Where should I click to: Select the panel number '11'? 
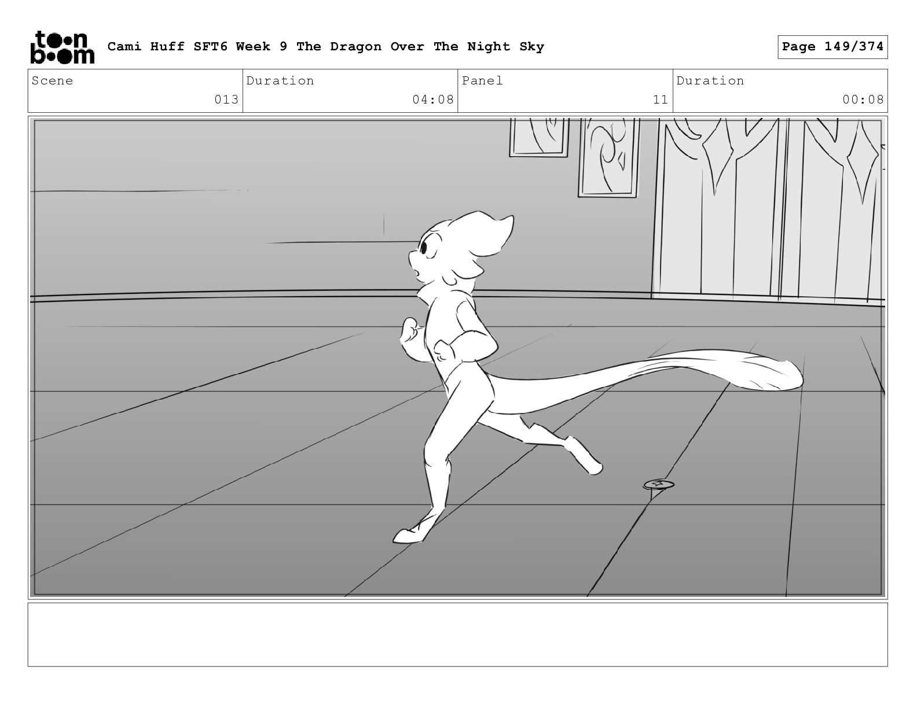pyautogui.click(x=661, y=99)
